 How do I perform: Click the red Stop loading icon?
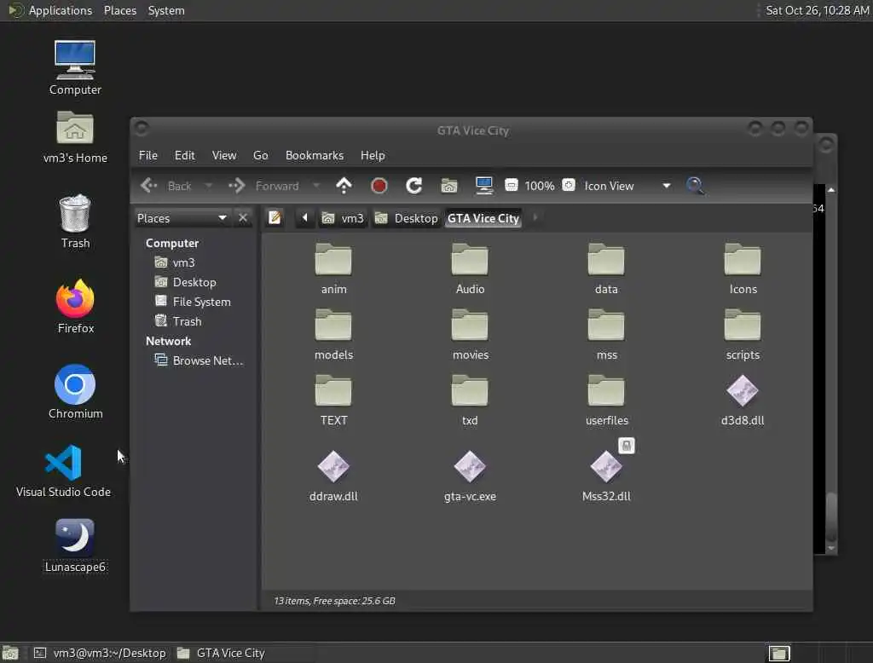pyautogui.click(x=379, y=186)
